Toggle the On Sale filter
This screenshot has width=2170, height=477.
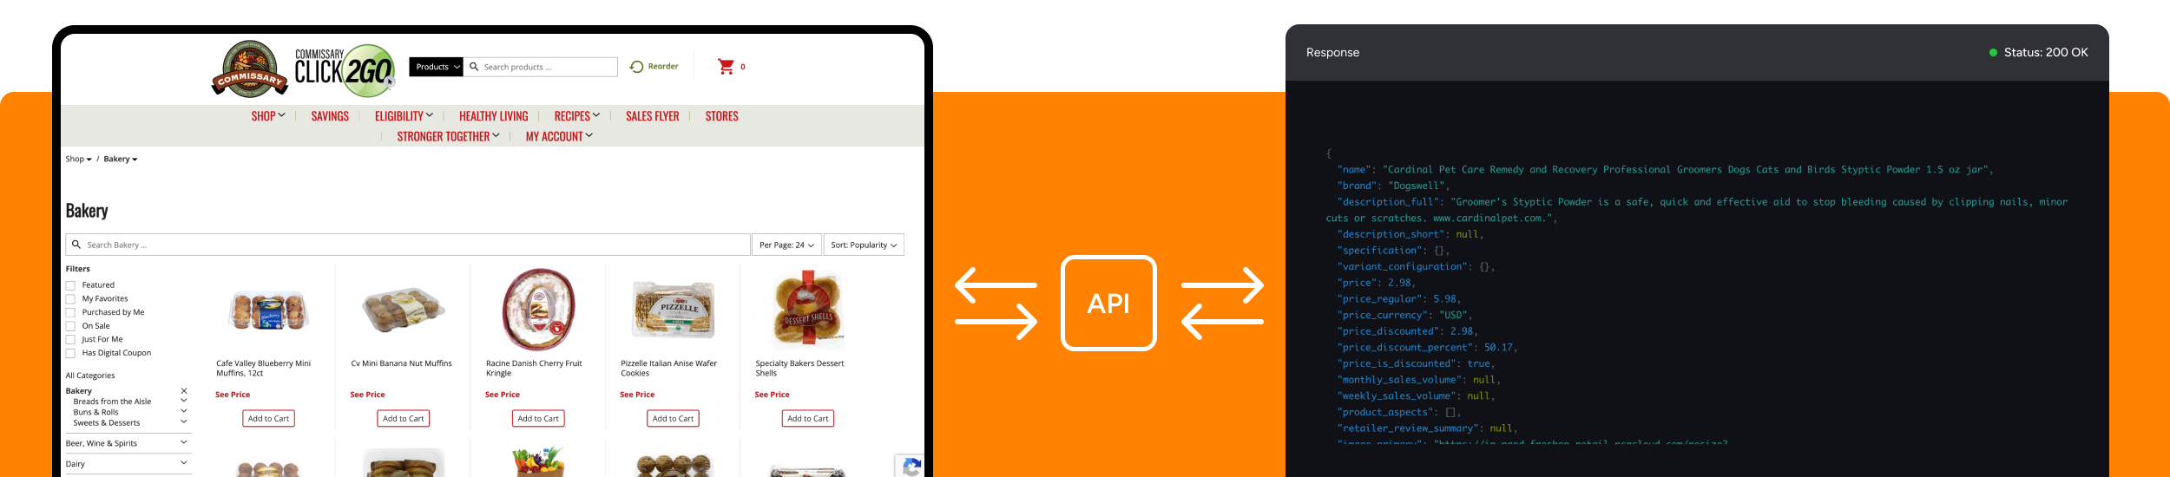click(x=70, y=326)
